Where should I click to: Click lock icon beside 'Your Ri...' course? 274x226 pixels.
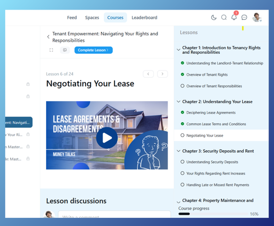[28, 134]
